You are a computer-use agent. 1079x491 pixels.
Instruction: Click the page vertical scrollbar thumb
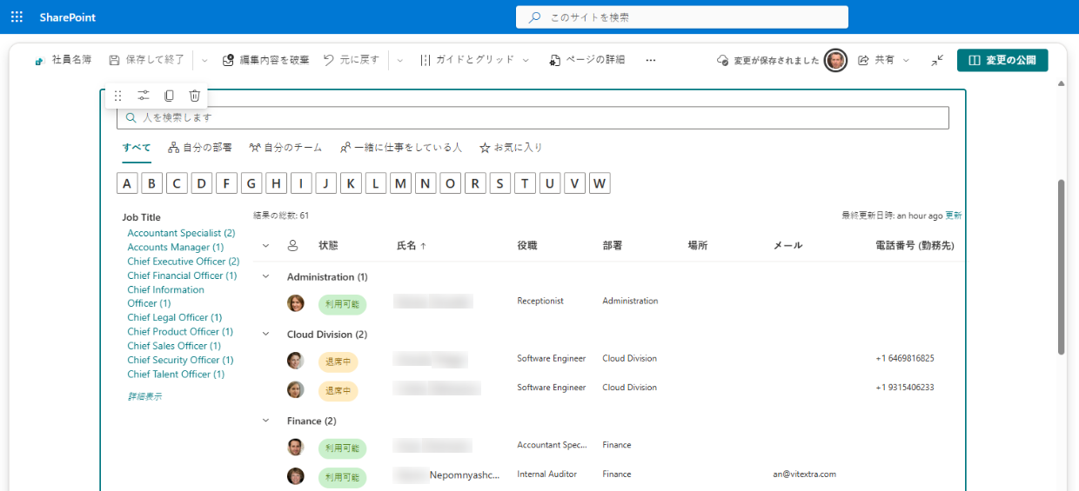[x=1061, y=267]
